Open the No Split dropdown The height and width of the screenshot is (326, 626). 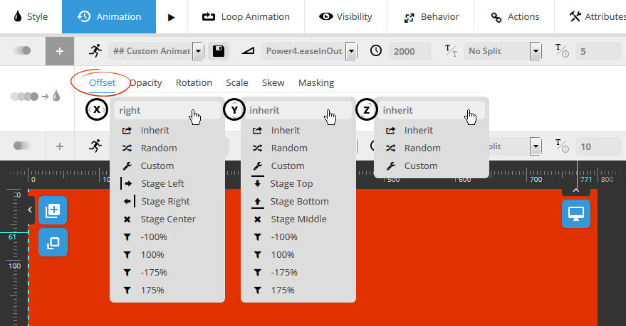tap(536, 51)
